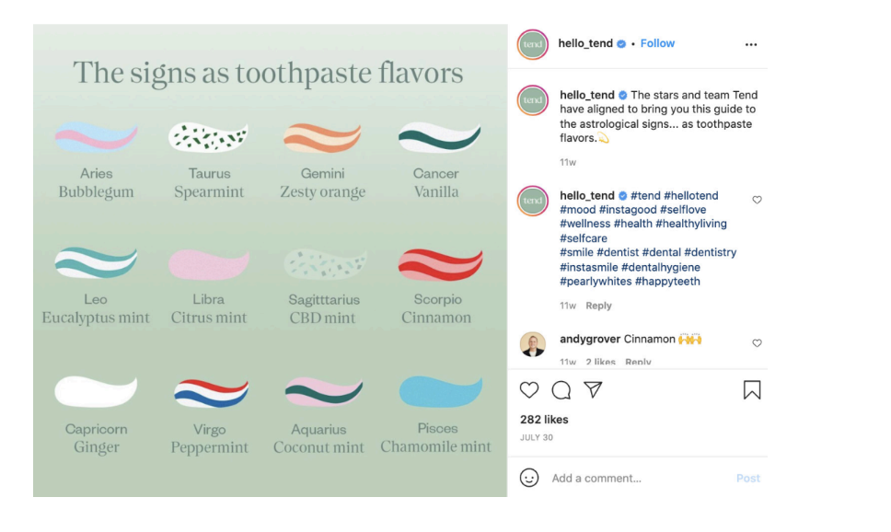The height and width of the screenshot is (532, 891).
Task: Open the emoji picker smiley icon
Action: [x=529, y=478]
